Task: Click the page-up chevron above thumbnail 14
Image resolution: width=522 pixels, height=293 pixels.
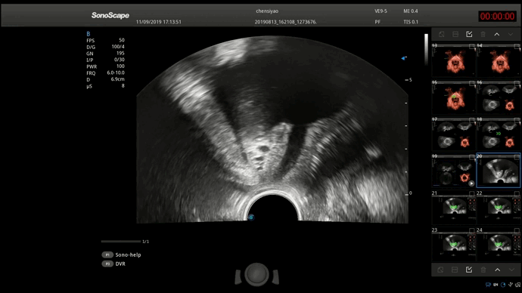Action: [497, 34]
